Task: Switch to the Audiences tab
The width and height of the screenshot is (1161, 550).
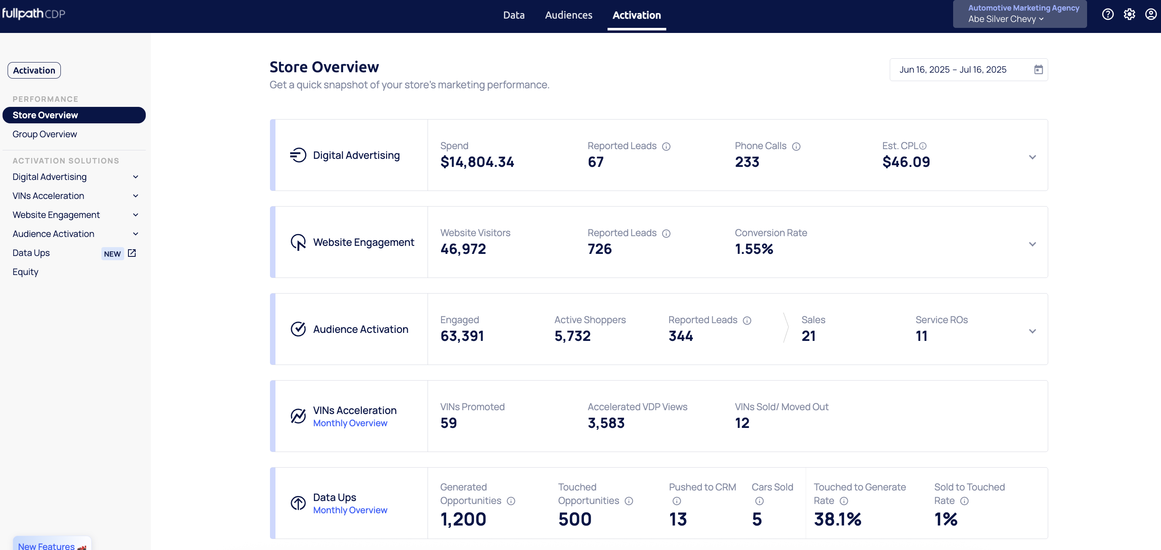Action: (x=568, y=15)
